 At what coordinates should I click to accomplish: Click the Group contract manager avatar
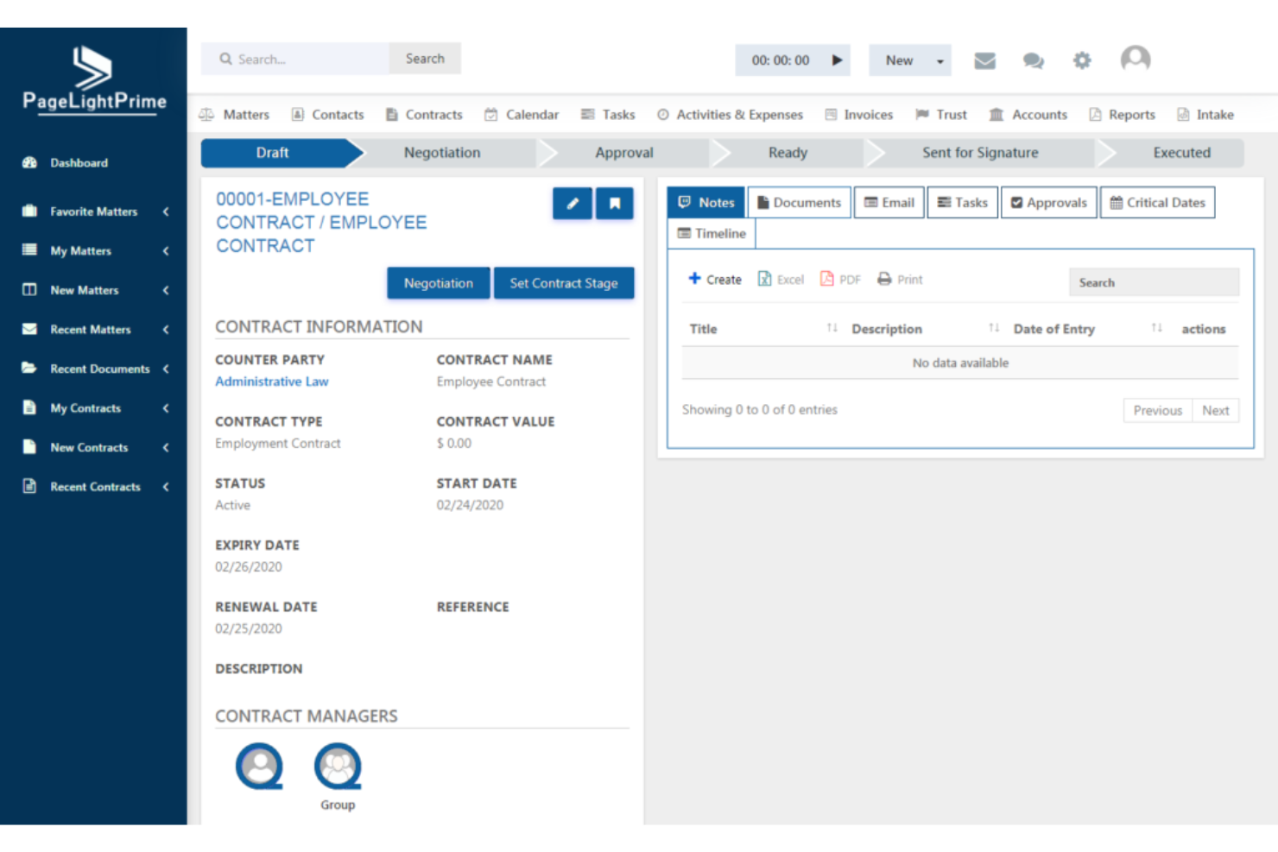click(x=338, y=766)
